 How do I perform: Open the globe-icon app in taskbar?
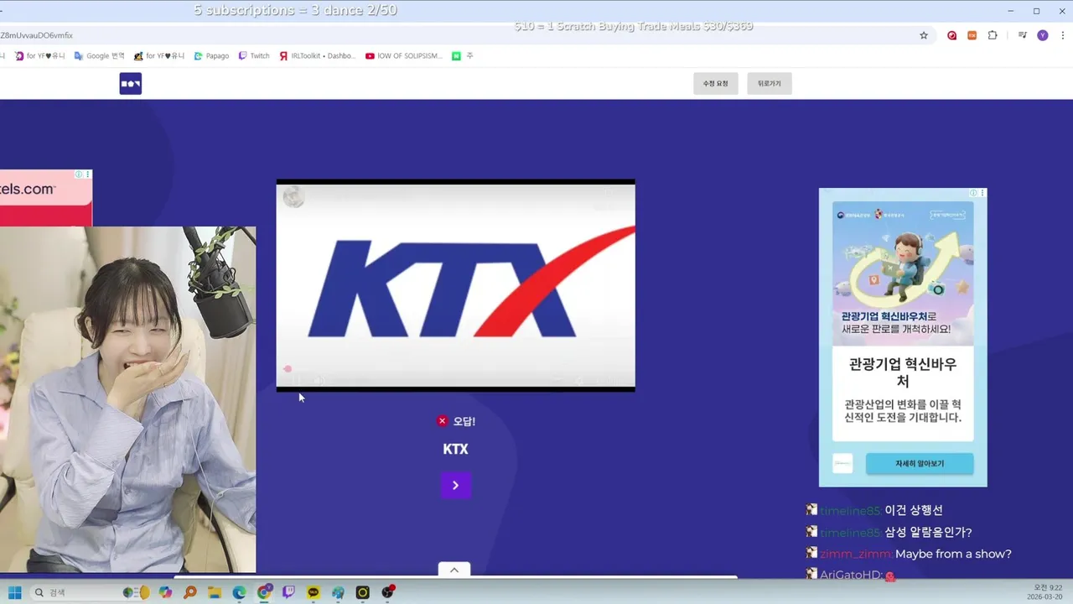(x=338, y=592)
